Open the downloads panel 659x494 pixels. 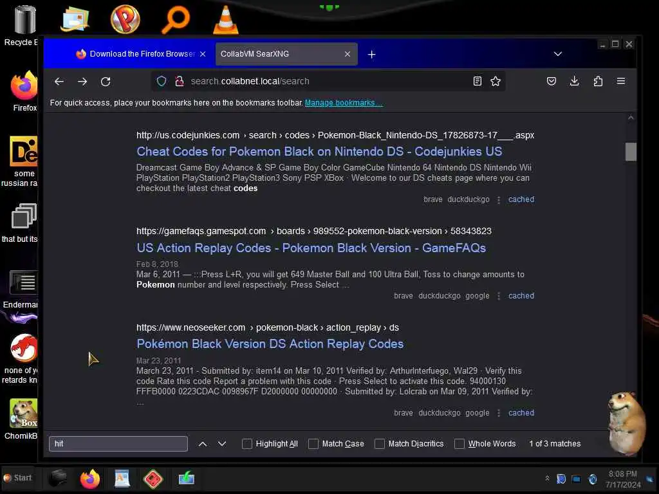point(575,81)
